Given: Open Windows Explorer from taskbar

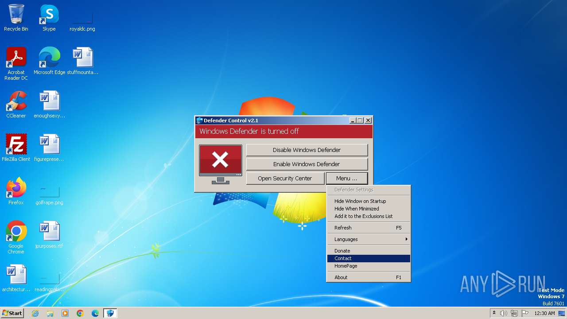Looking at the screenshot, I should (x=50, y=313).
